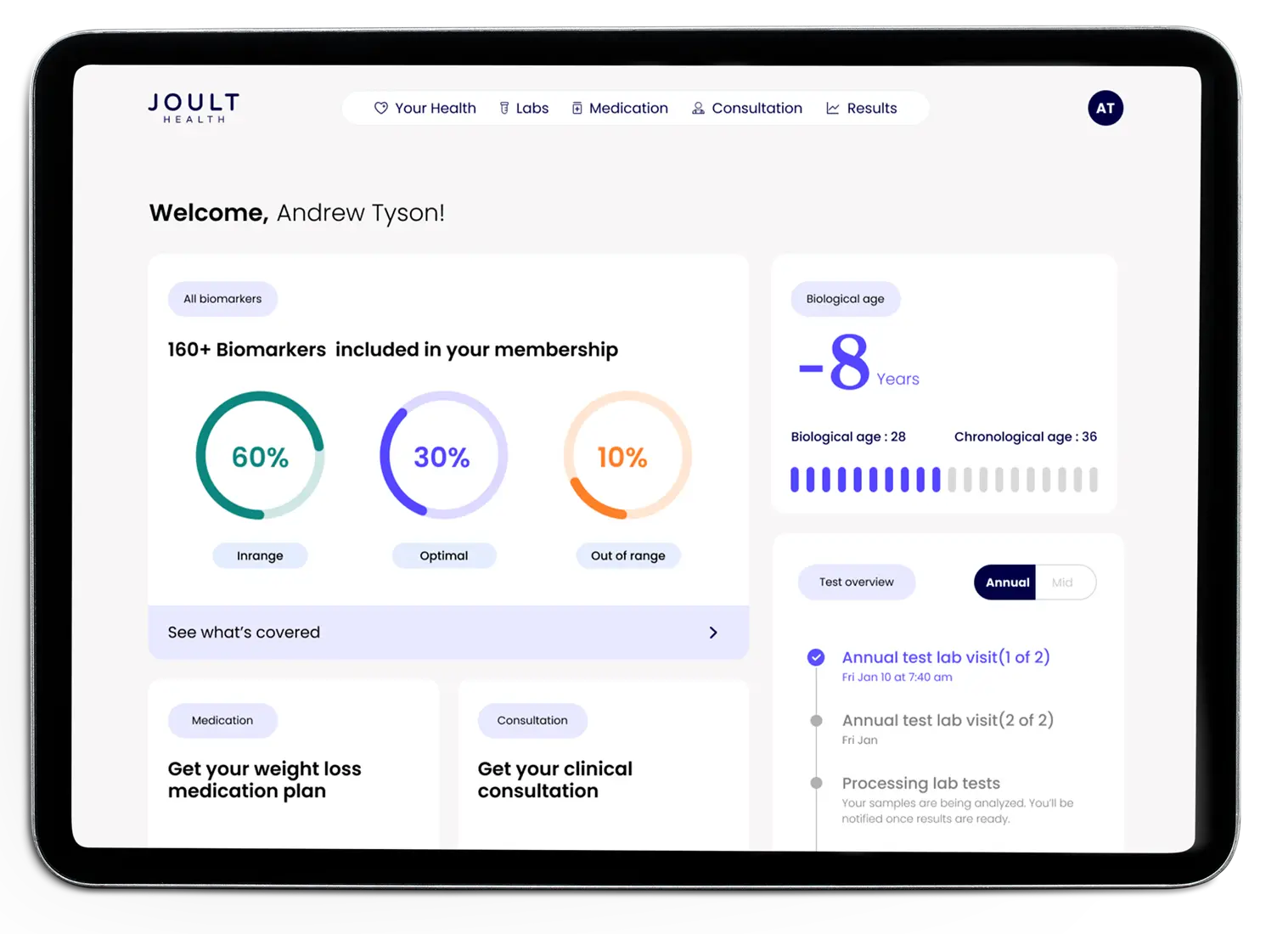
Task: Click the All biomarkers pill
Action: click(222, 299)
